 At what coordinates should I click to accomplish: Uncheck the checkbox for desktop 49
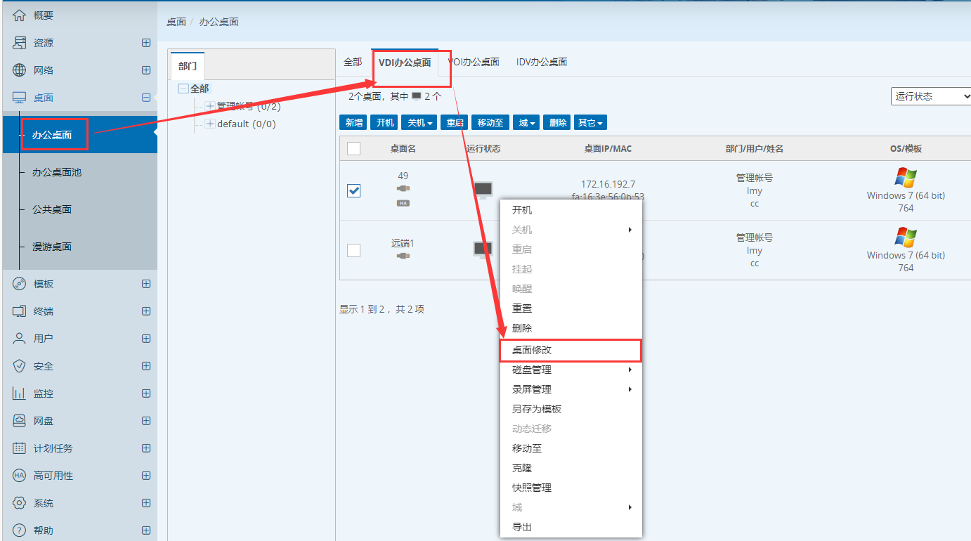354,190
